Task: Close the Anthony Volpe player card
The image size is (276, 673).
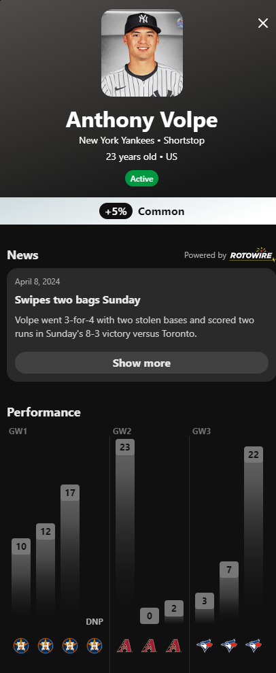Action: [x=262, y=23]
